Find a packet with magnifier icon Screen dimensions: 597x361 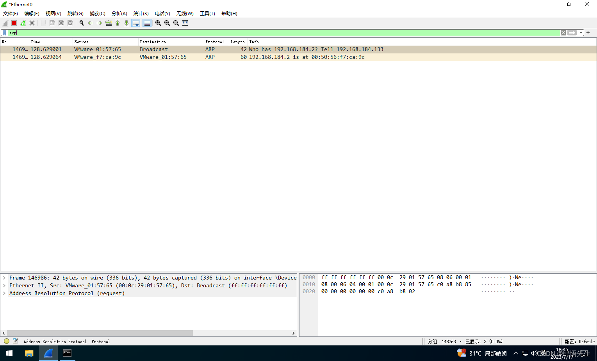(82, 23)
